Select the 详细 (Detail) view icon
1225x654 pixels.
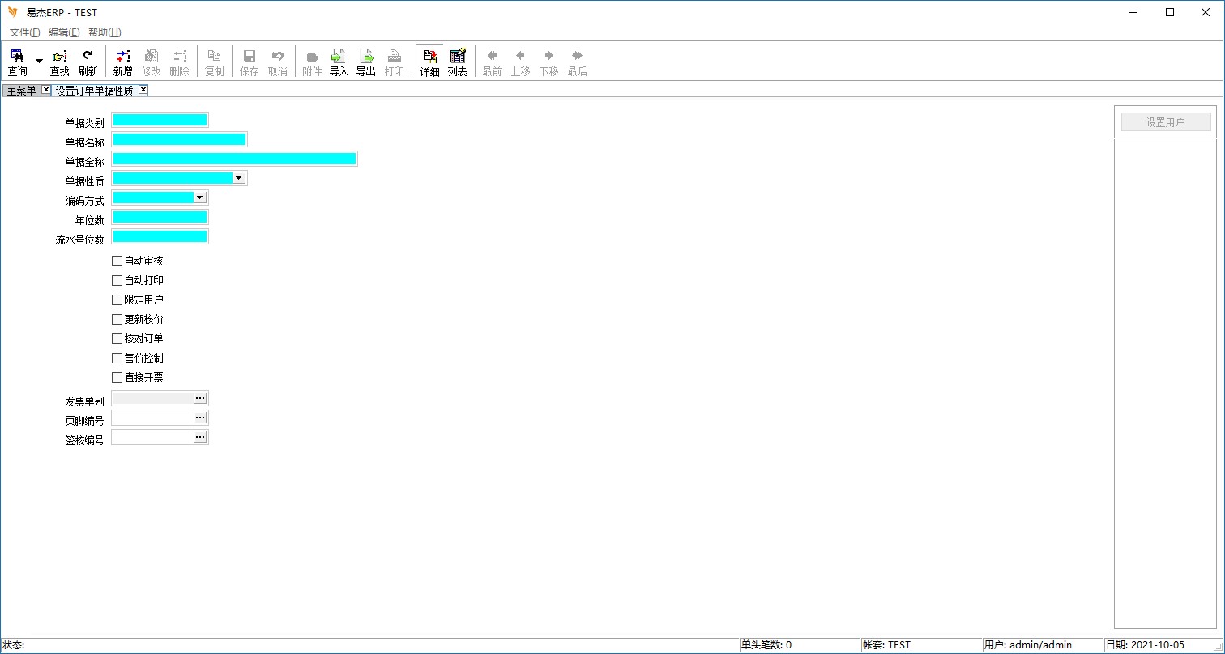[429, 62]
